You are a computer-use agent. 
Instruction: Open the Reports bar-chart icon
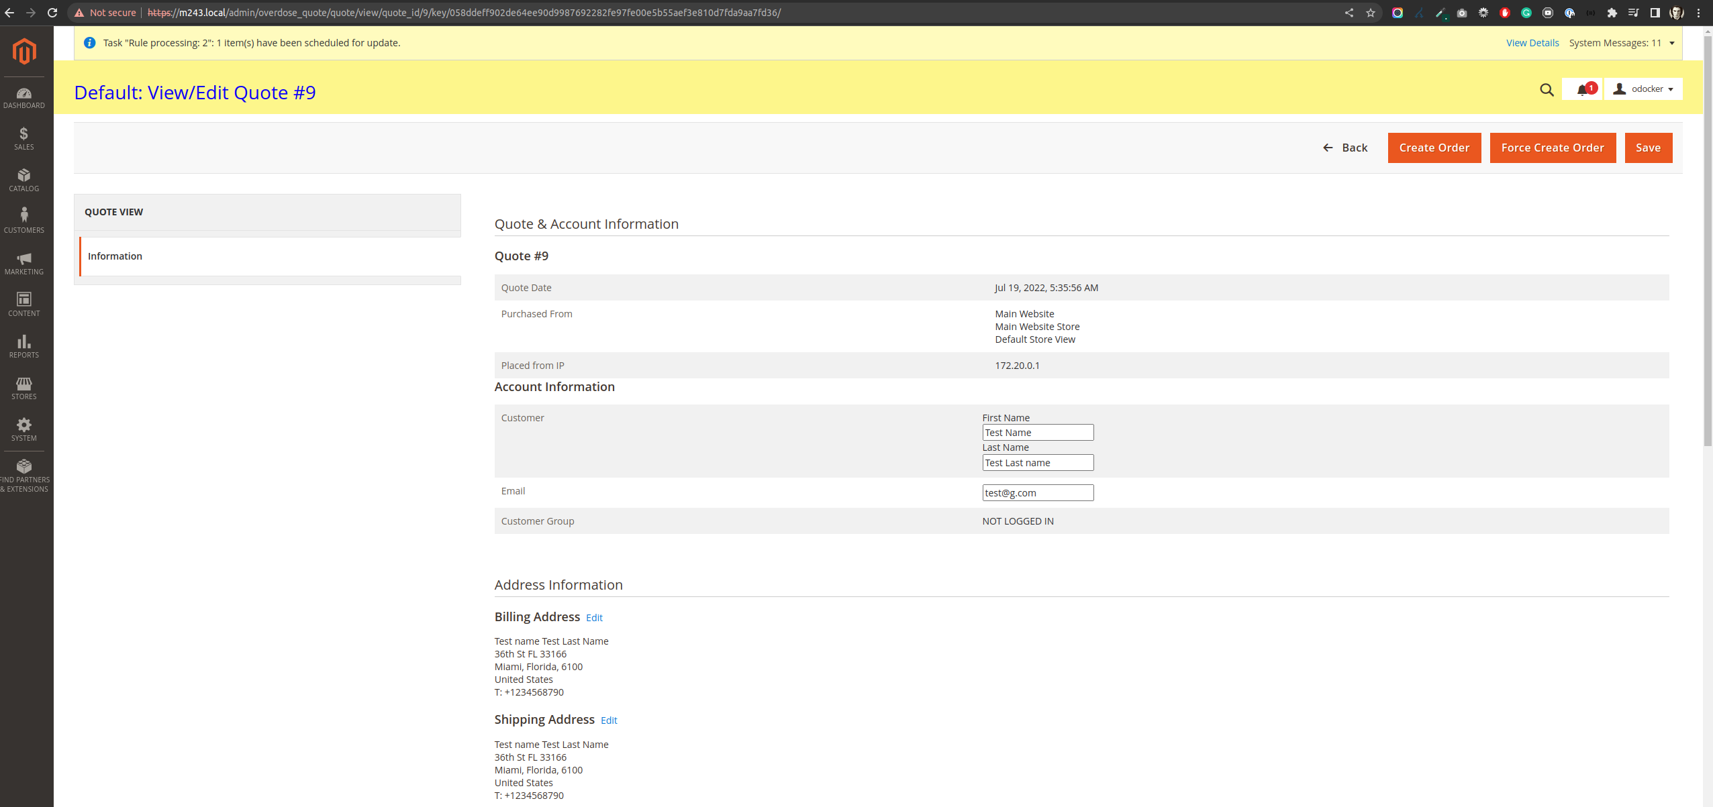pyautogui.click(x=24, y=346)
